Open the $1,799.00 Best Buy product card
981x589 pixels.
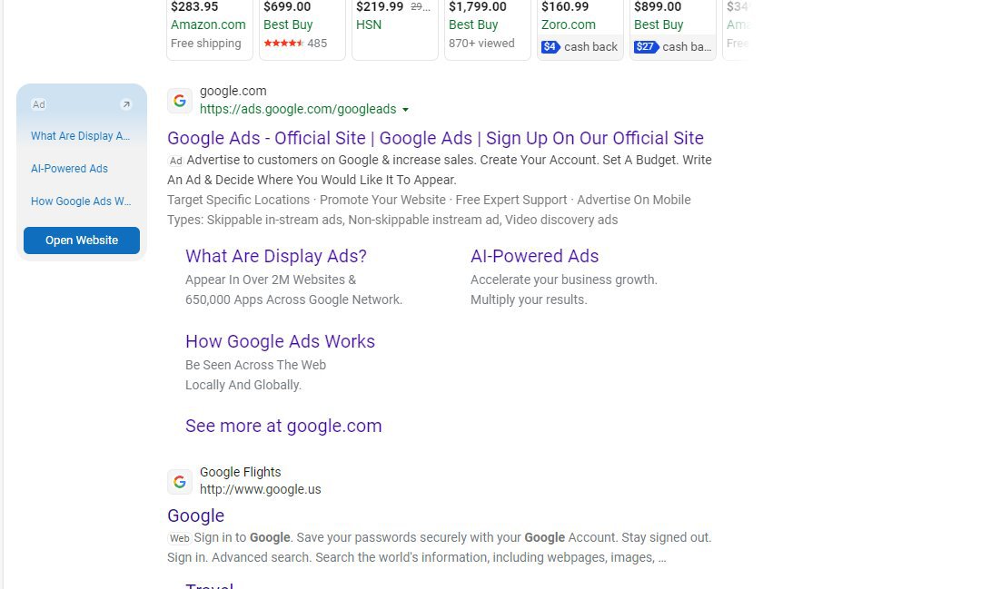488,30
